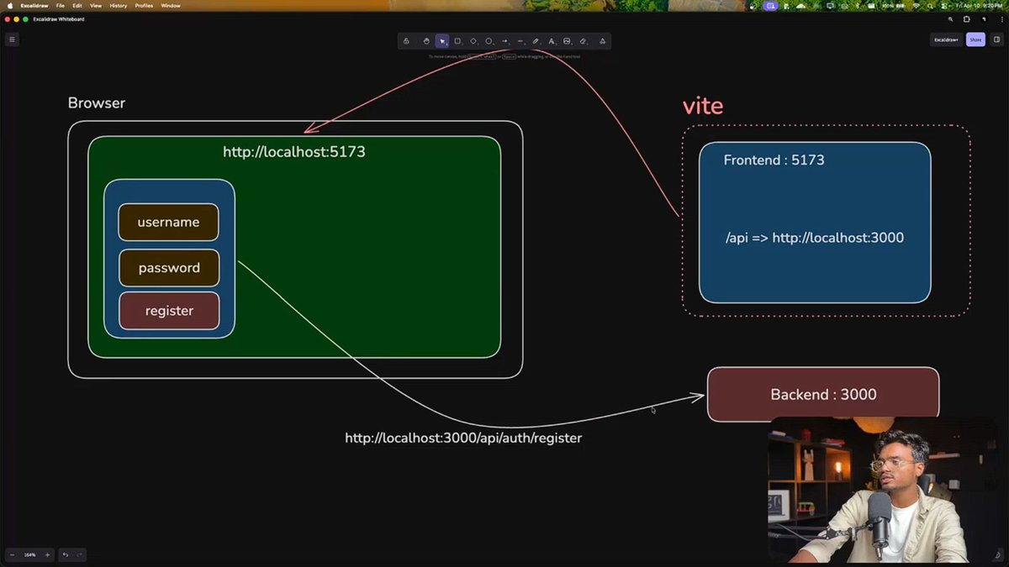This screenshot has height=567, width=1009.
Task: Select the username box
Action: point(168,222)
